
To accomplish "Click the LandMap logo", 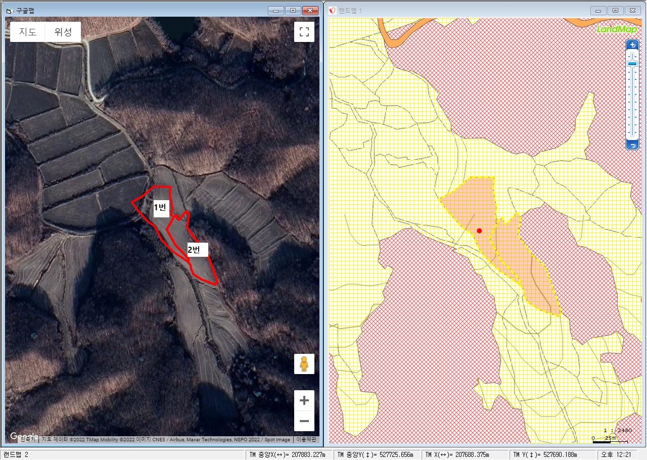I will (x=617, y=29).
